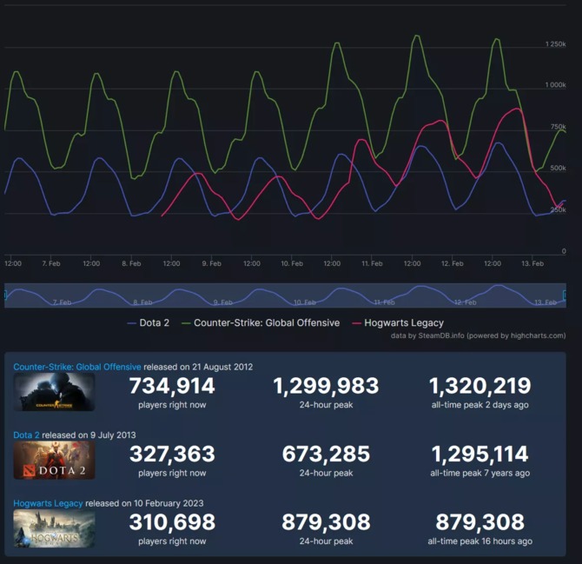Click the 13. Feb x-axis label
This screenshot has width=582, height=564.
click(x=532, y=263)
